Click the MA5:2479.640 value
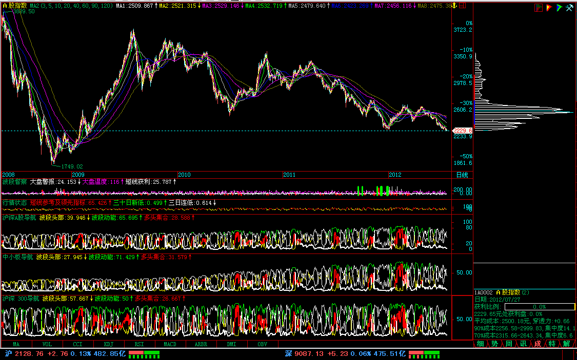Image resolution: width=577 pixels, height=360 pixels. [x=307, y=6]
